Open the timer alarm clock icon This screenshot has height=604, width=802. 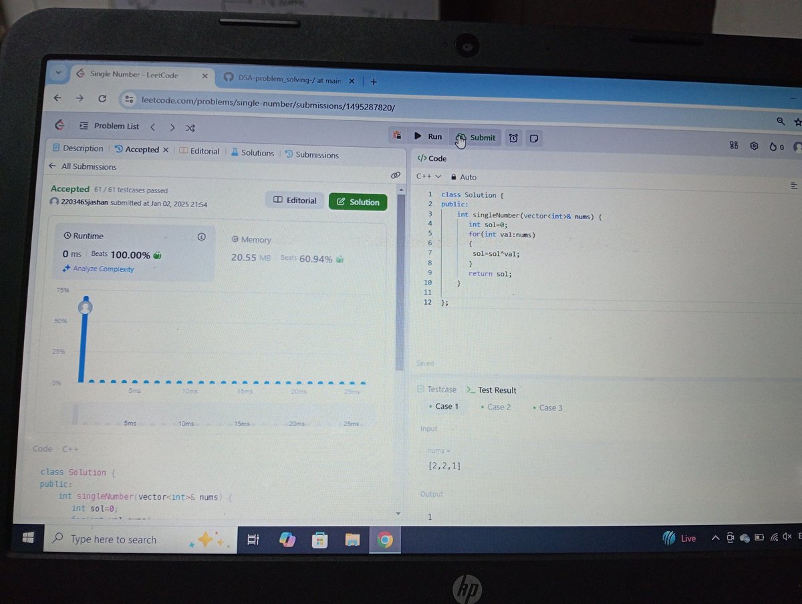tap(513, 138)
